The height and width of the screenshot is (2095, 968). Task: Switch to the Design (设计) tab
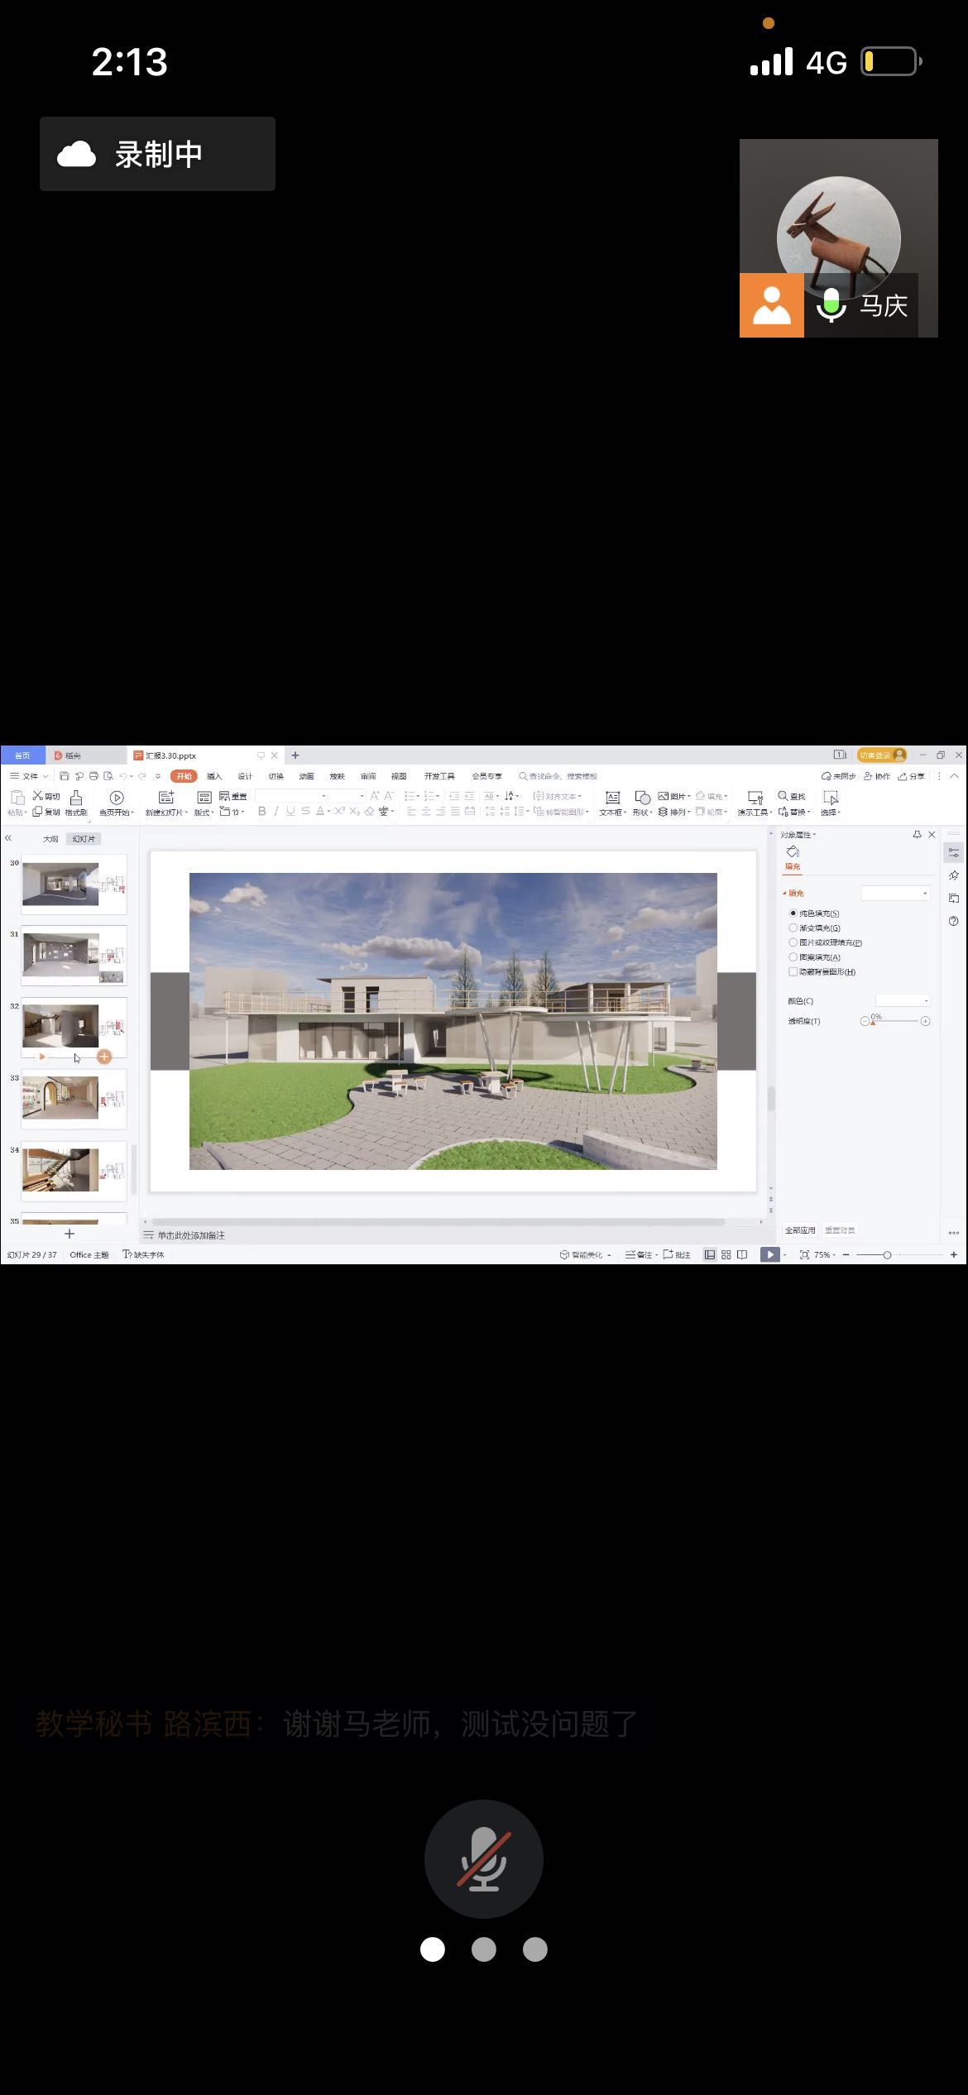245,776
